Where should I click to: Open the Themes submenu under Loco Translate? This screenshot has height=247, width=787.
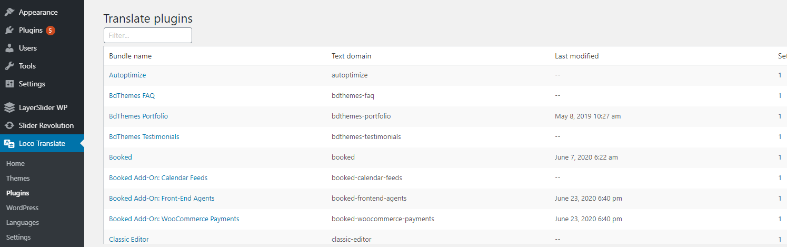tap(18, 178)
